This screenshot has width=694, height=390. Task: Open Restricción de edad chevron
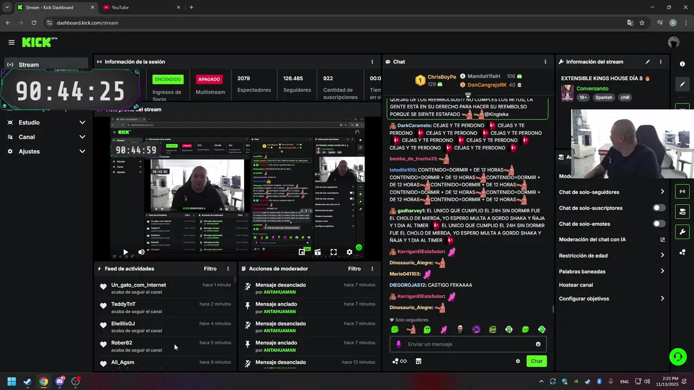tap(662, 256)
